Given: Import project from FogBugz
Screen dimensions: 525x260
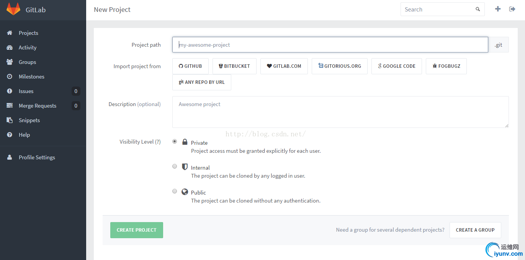Looking at the screenshot, I should tap(446, 66).
